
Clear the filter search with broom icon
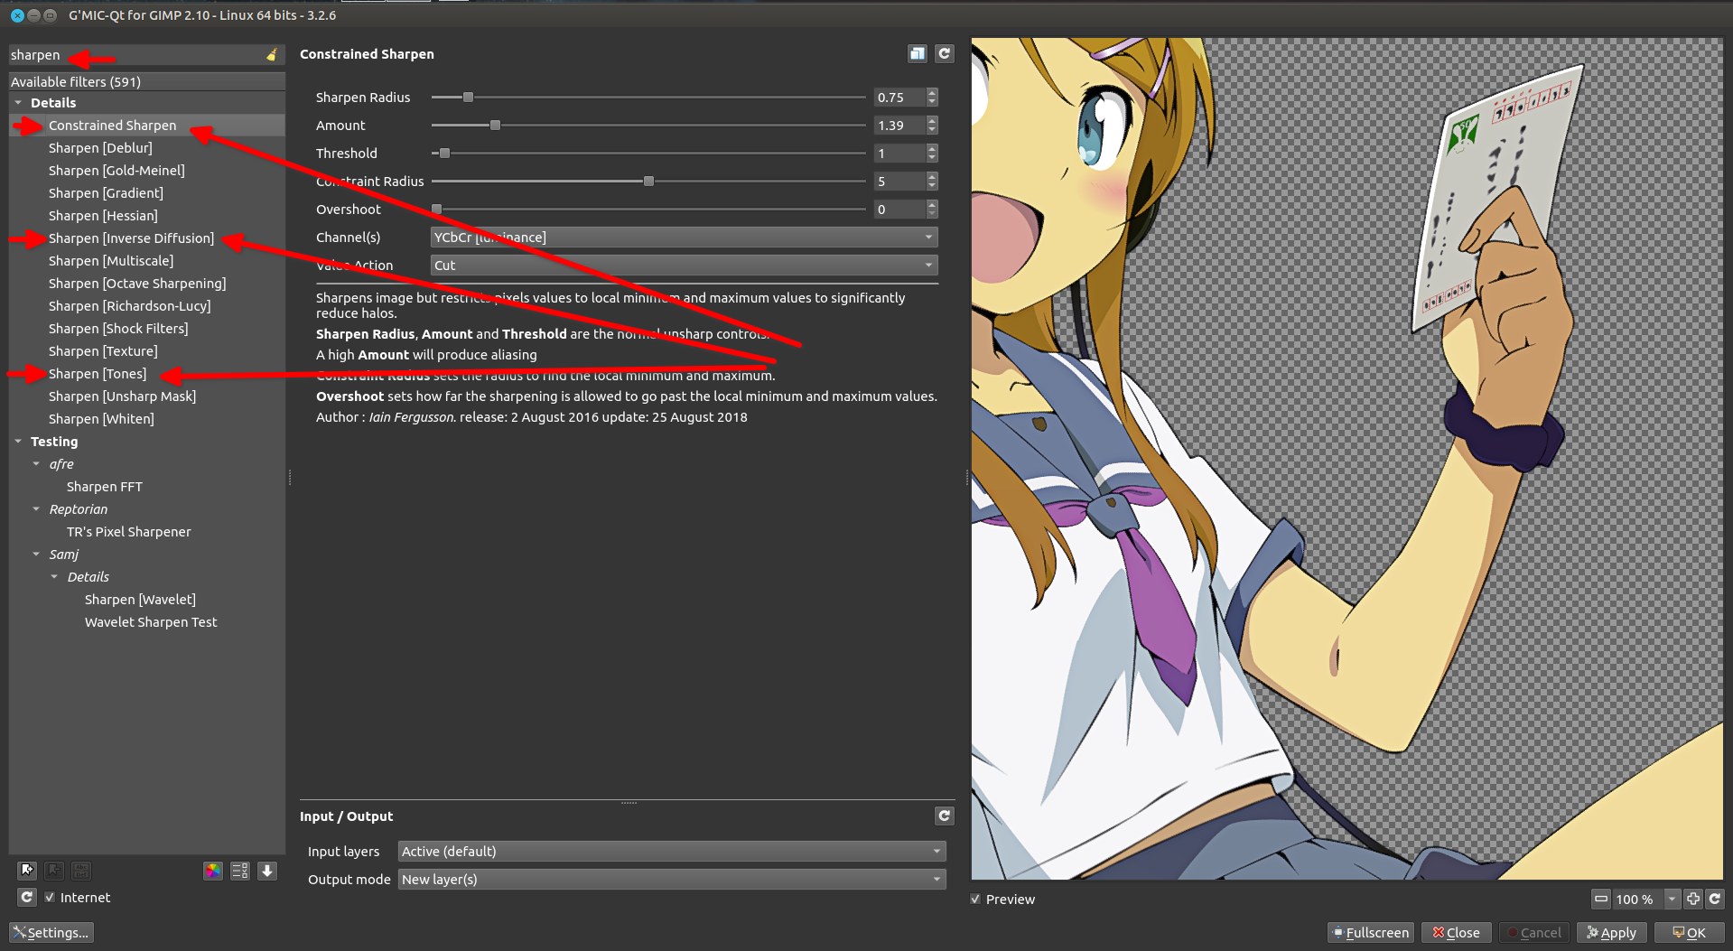click(272, 55)
